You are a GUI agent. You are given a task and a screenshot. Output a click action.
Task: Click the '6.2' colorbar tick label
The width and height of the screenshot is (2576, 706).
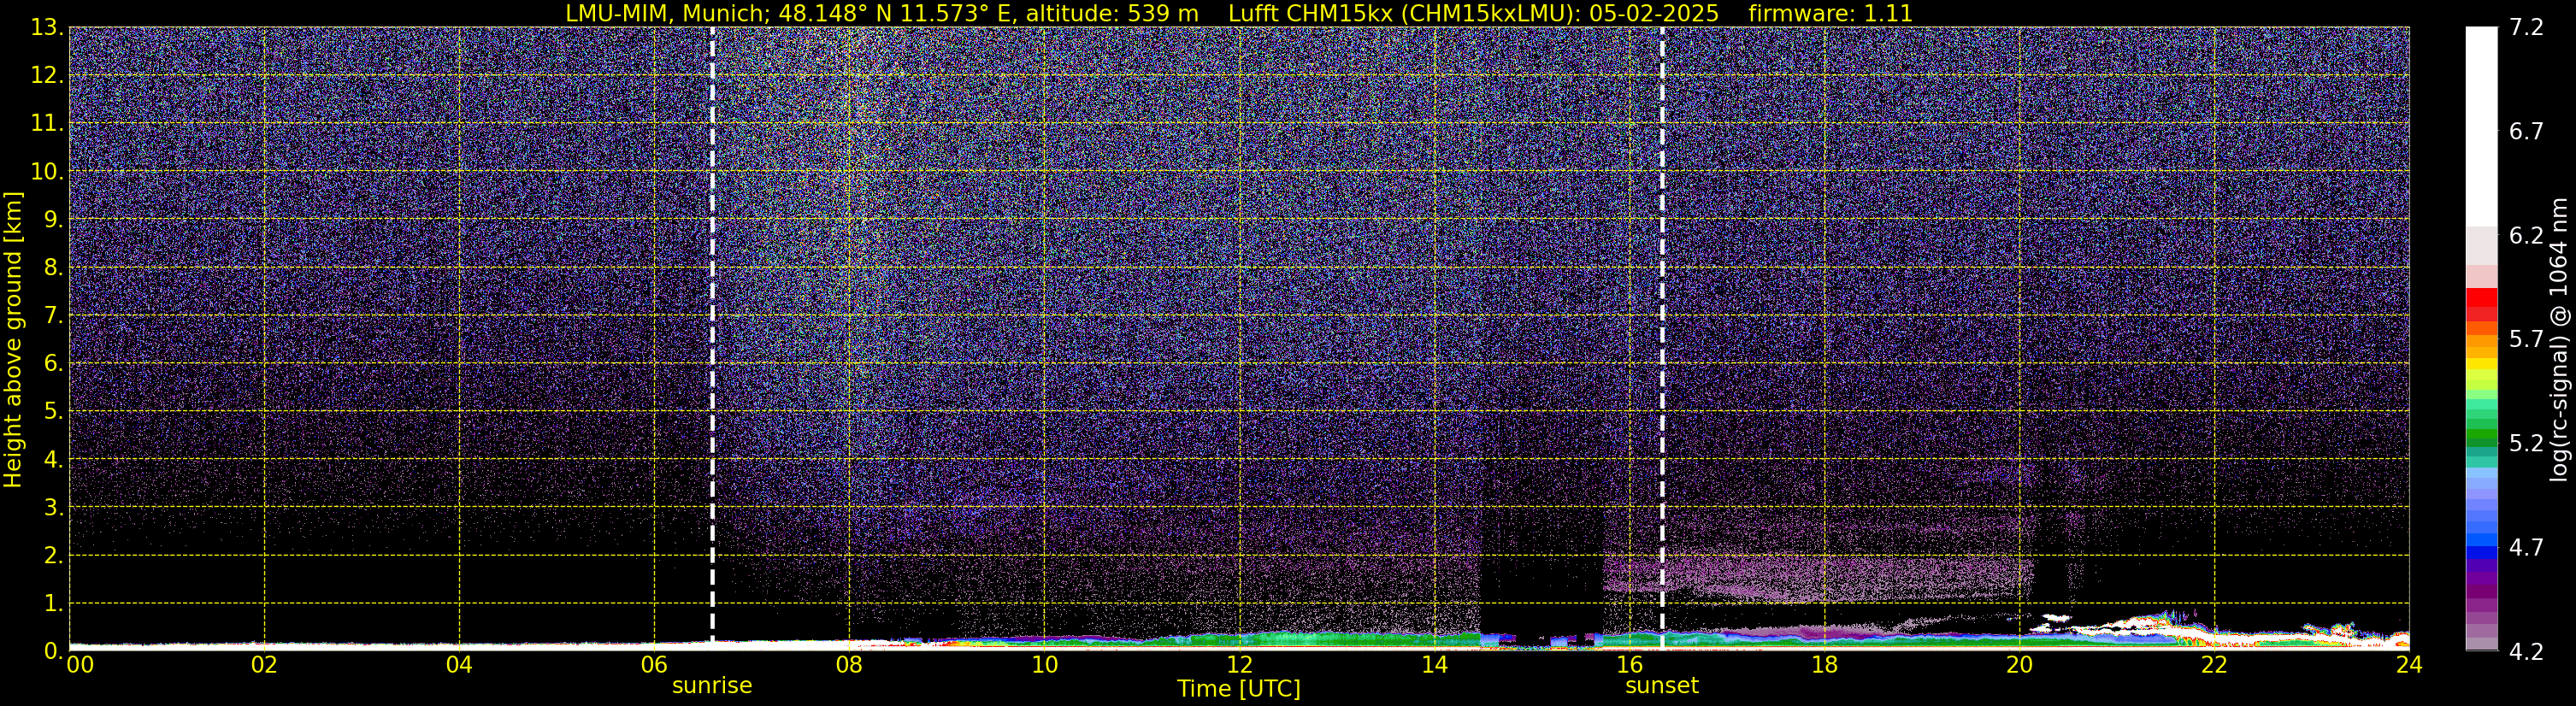tap(2526, 235)
